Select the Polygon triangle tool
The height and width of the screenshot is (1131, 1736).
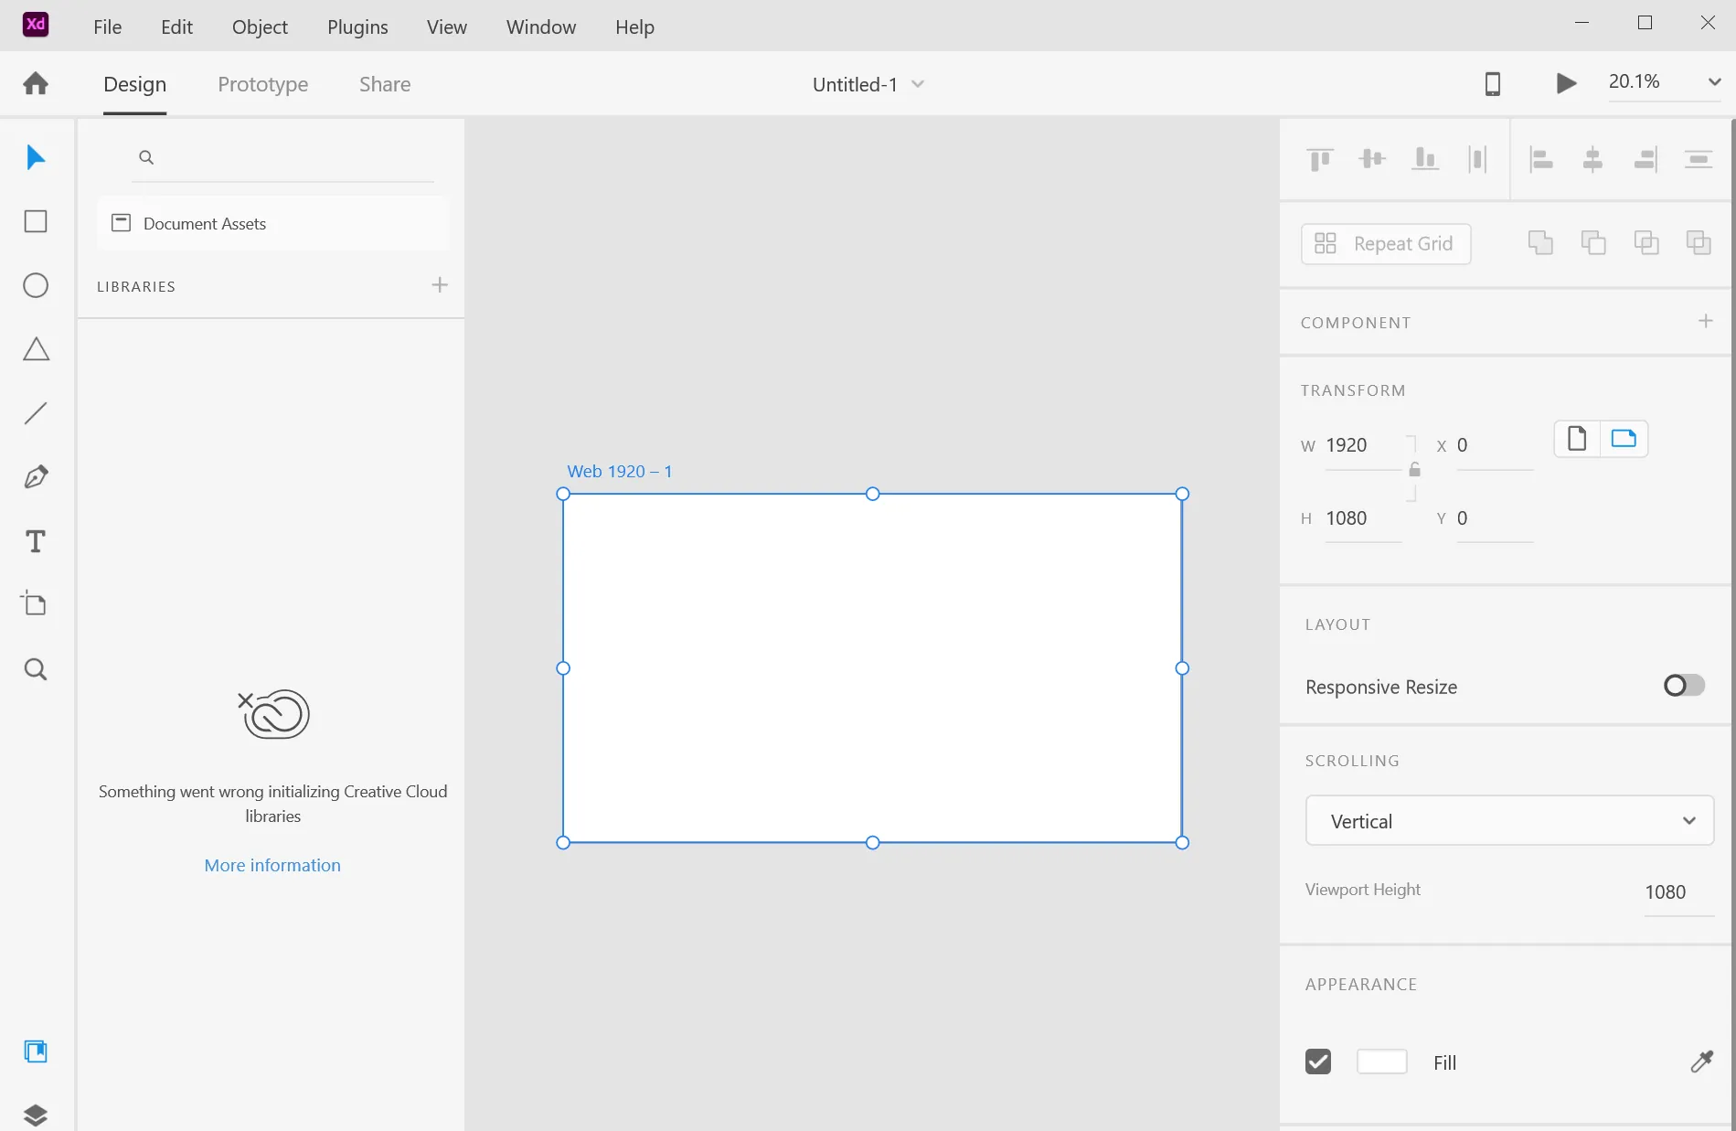point(36,349)
